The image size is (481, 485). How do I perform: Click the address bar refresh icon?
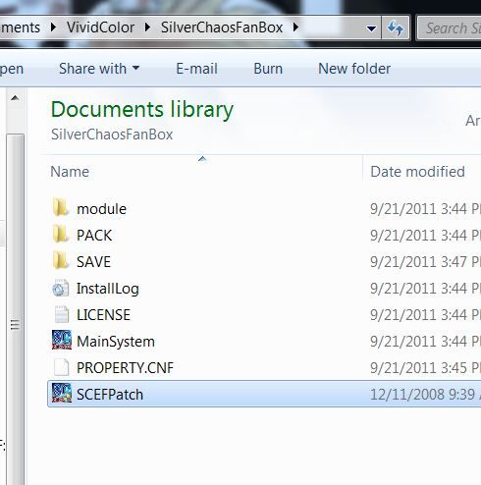pyautogui.click(x=396, y=28)
